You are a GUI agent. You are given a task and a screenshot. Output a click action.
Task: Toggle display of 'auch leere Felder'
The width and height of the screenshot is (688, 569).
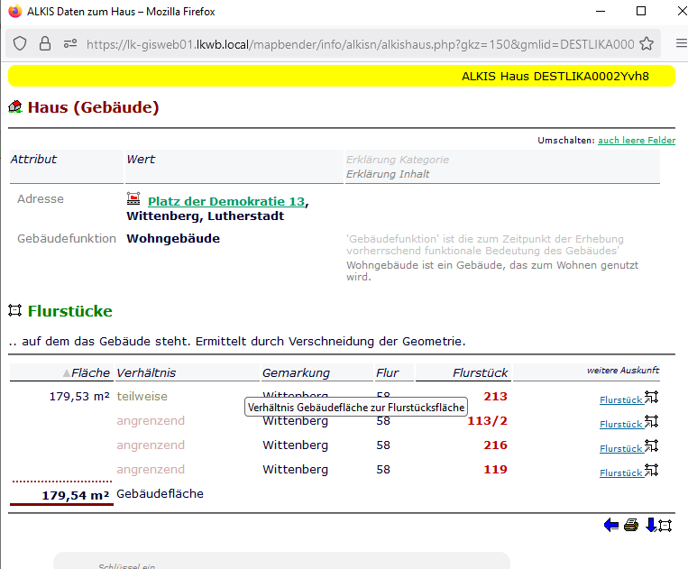pyautogui.click(x=636, y=141)
